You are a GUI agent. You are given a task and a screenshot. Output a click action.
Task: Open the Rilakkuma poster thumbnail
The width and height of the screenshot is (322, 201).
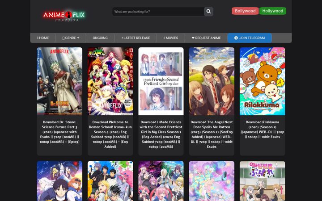(262, 81)
